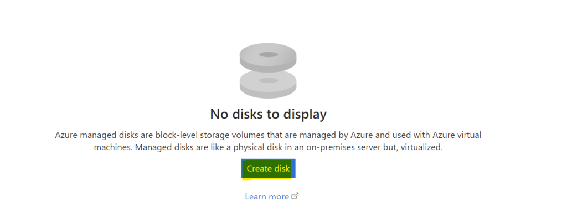
Task: Click the word "more" in the Learn more link
Action: click(x=278, y=197)
